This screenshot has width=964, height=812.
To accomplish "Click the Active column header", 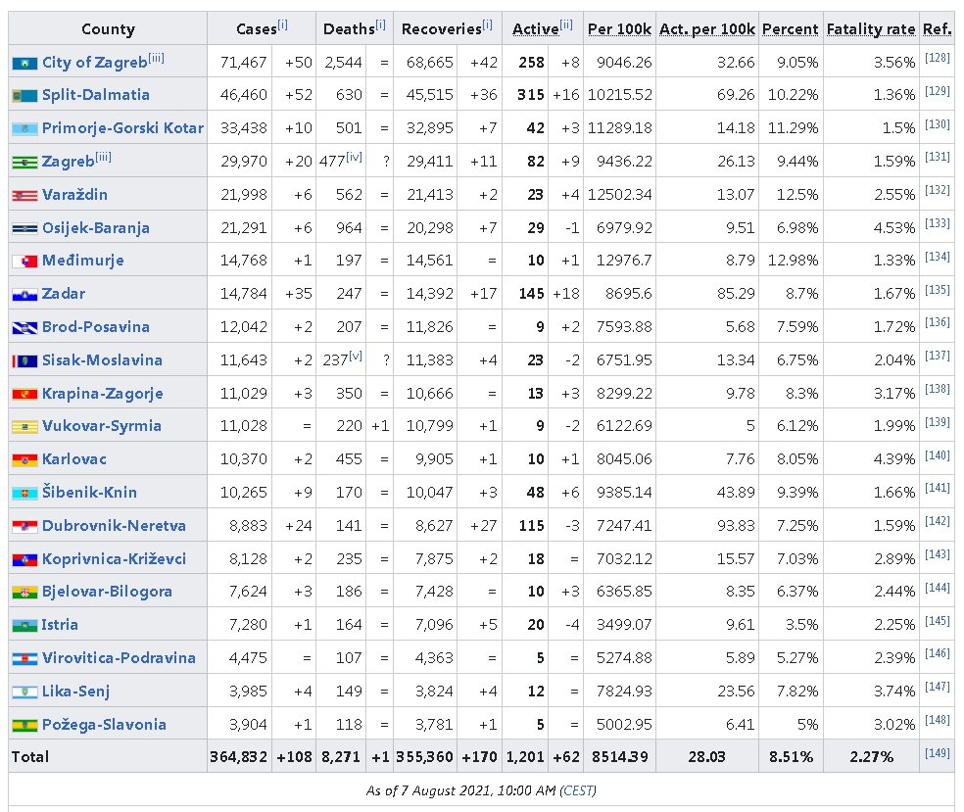I will 543,28.
